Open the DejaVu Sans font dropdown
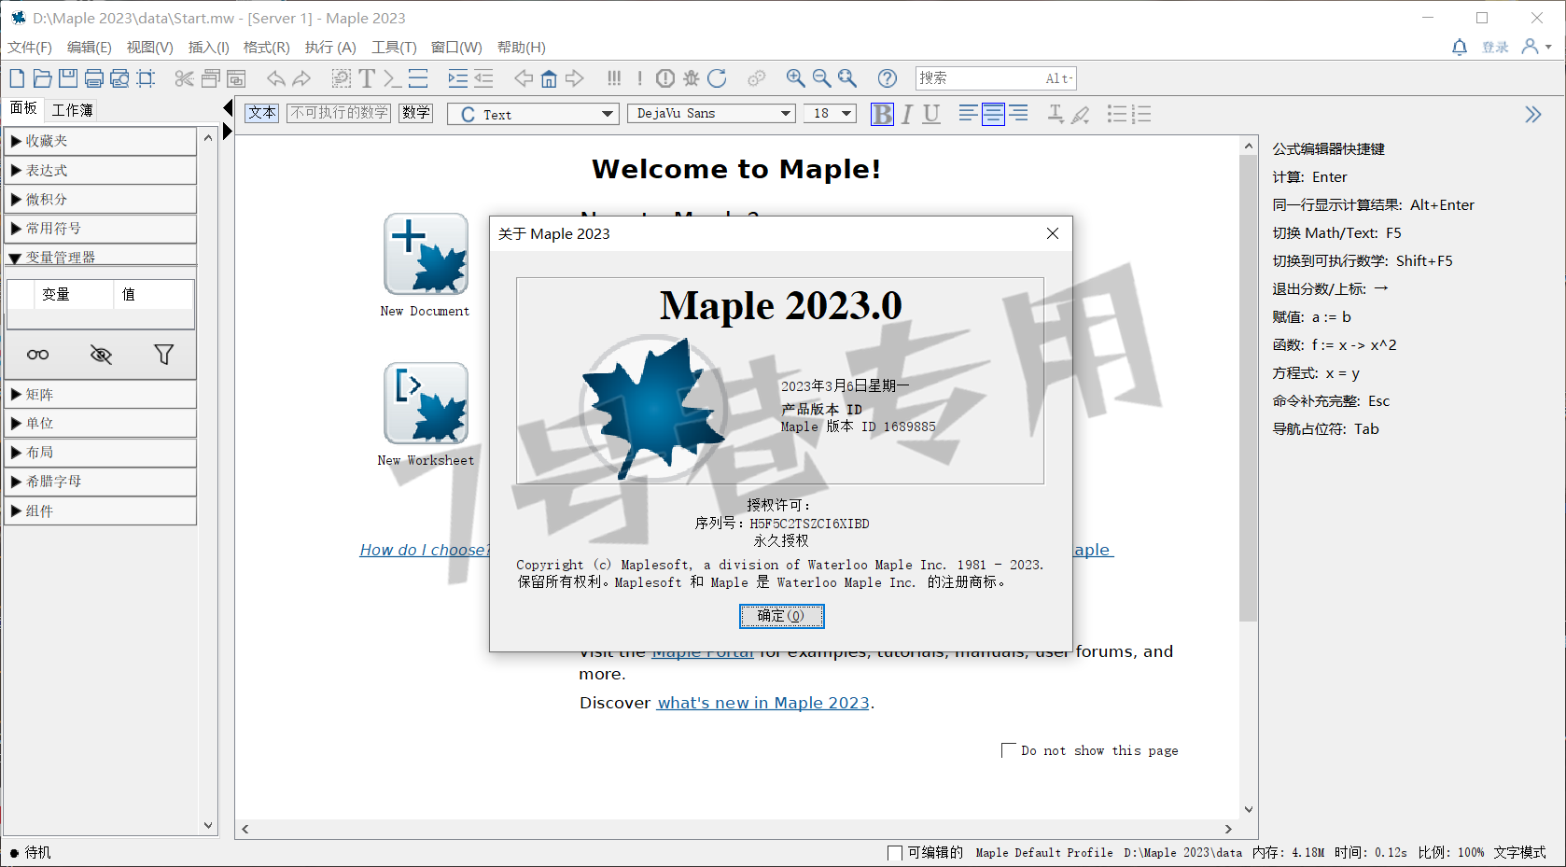Image resolution: width=1566 pixels, height=867 pixels. coord(711,114)
